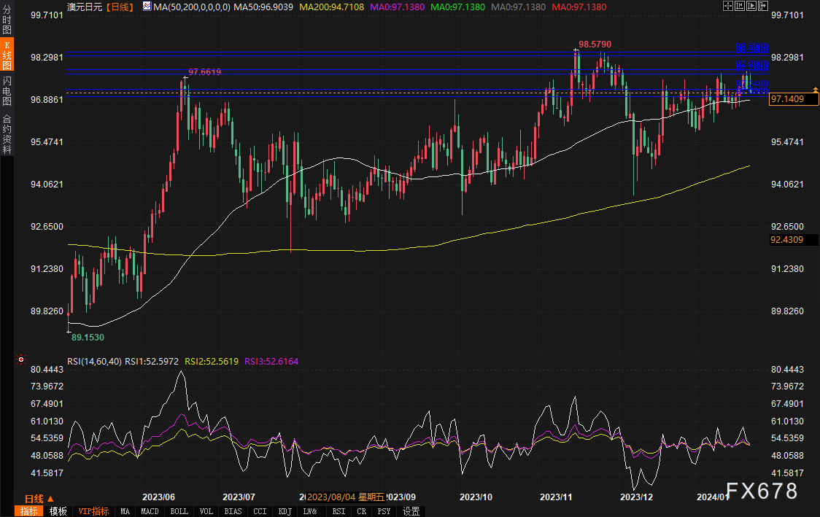The image size is (820, 517).
Task: Select the 指标 tab at bottom left
Action: coord(29,511)
